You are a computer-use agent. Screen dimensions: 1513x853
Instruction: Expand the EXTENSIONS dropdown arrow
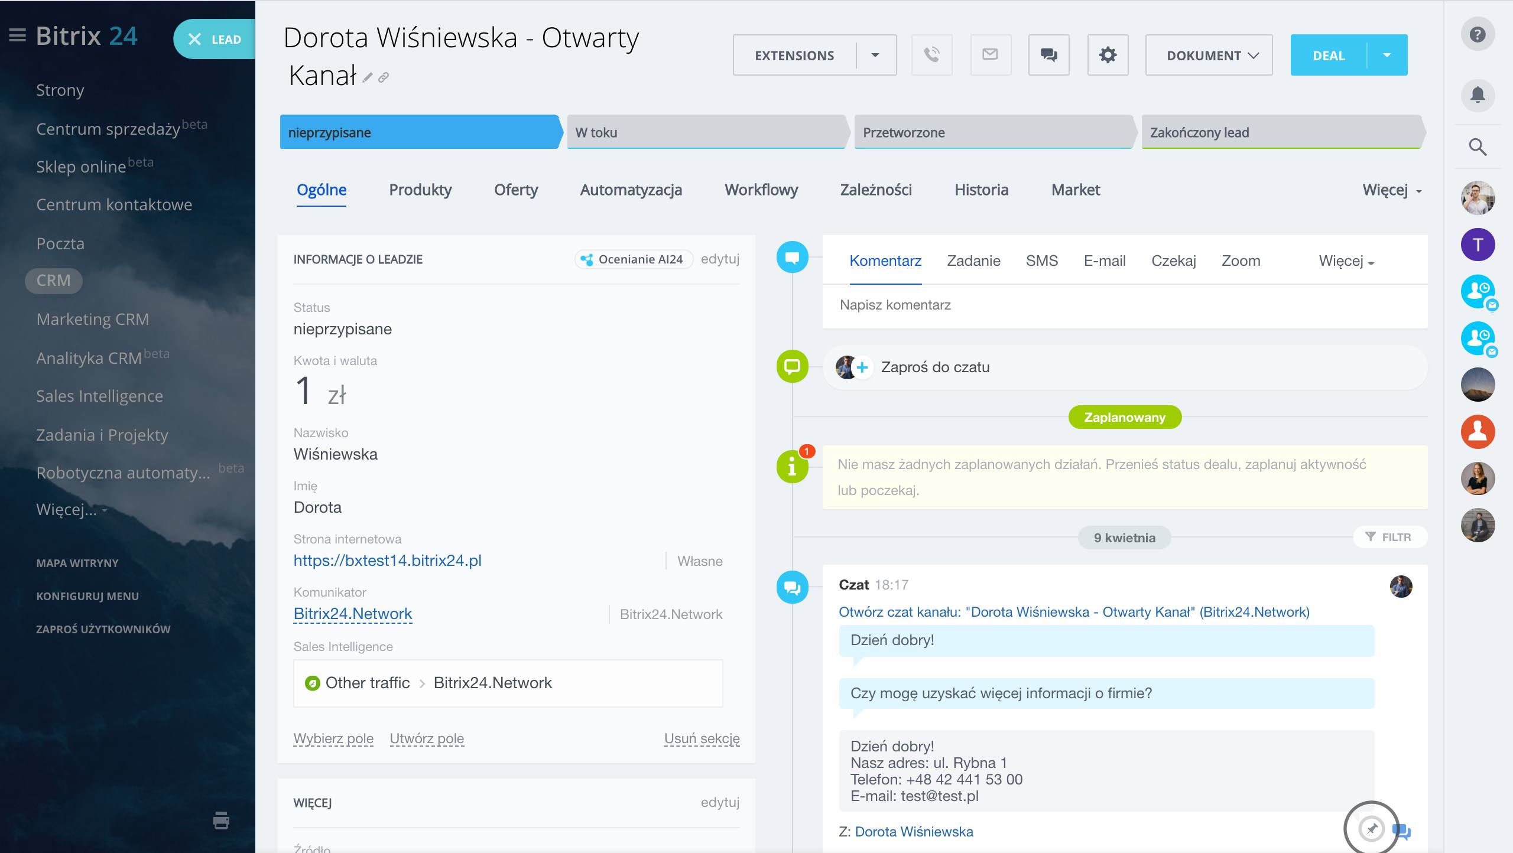[875, 55]
